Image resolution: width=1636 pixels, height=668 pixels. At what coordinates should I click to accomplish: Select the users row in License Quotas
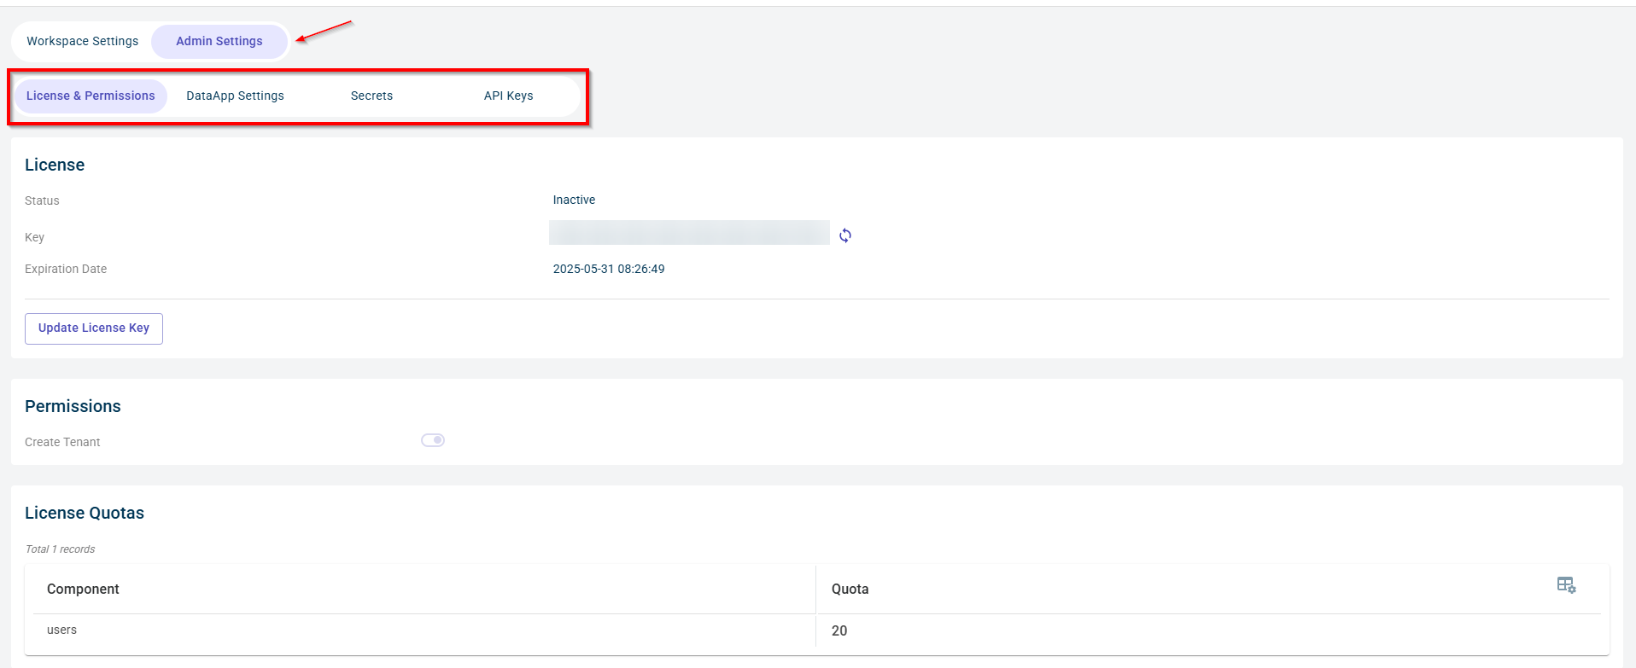(61, 630)
